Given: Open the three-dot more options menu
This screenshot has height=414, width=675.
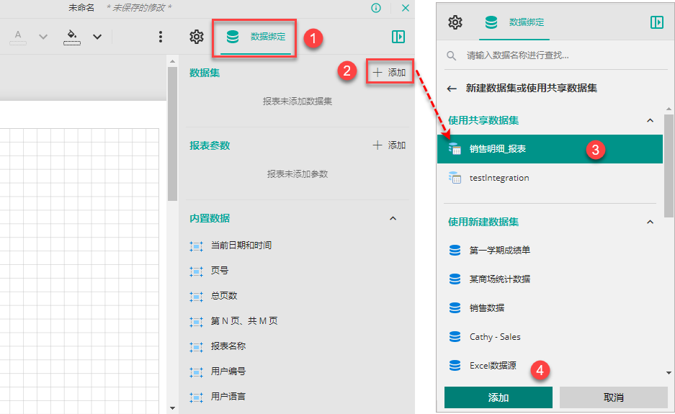Looking at the screenshot, I should point(161,37).
